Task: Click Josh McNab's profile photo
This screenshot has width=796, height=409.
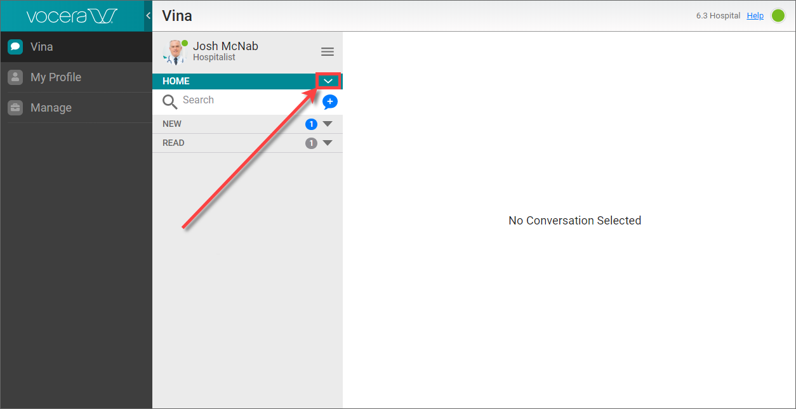Action: pos(174,52)
